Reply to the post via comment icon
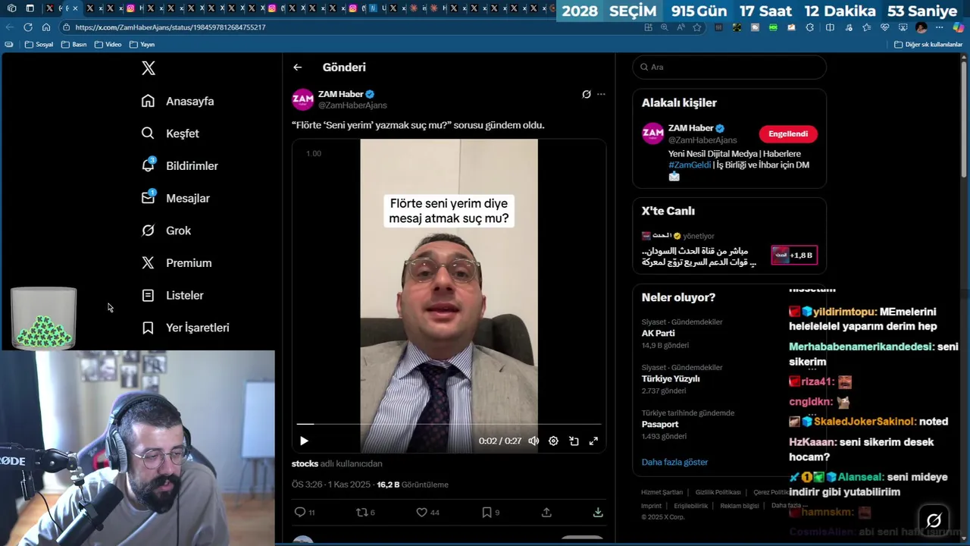This screenshot has height=546, width=970. click(x=300, y=513)
